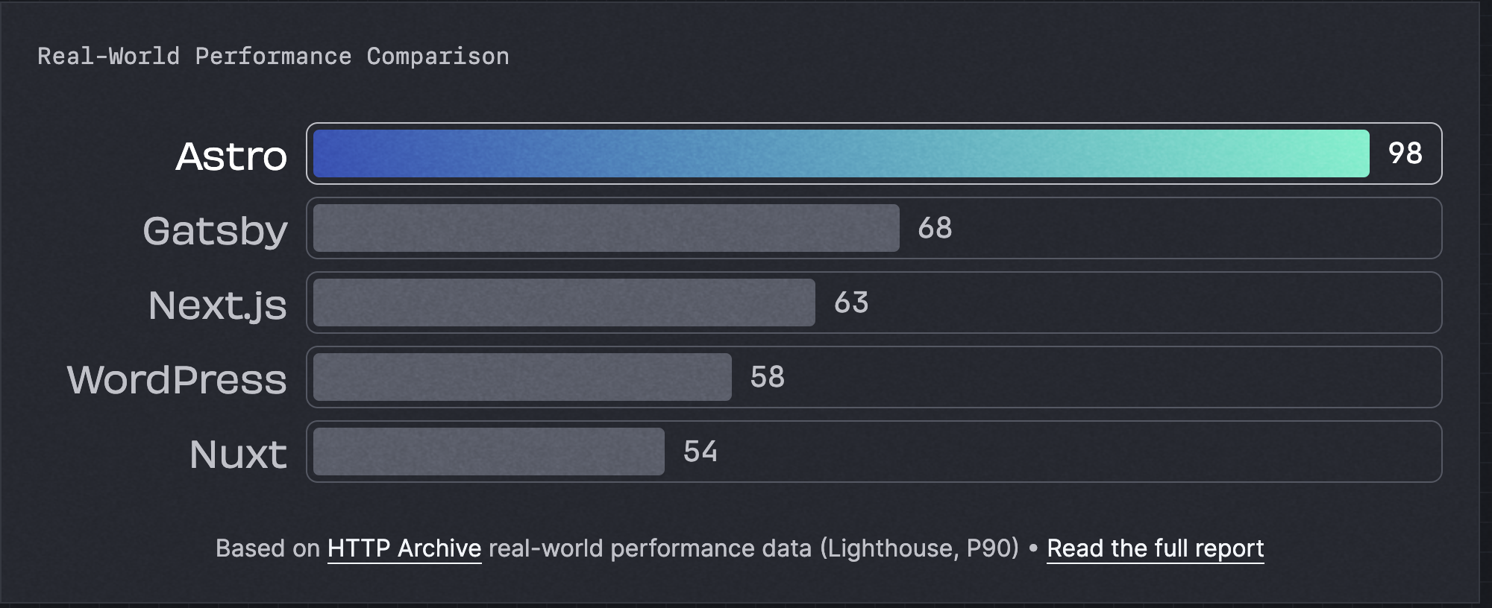The height and width of the screenshot is (608, 1492).
Task: Select the Astro framework label
Action: click(x=231, y=156)
